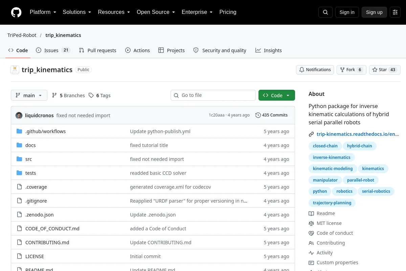Viewport: 406px width, 271px height.
Task: Open appearance settings icon beside Sign up
Action: (395, 12)
